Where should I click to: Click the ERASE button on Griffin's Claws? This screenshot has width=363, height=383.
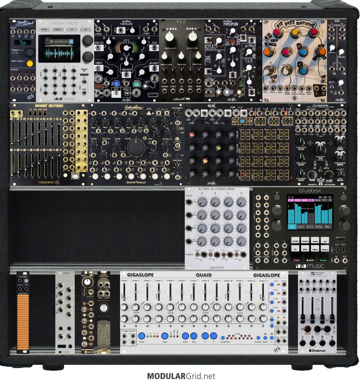pyautogui.click(x=327, y=329)
